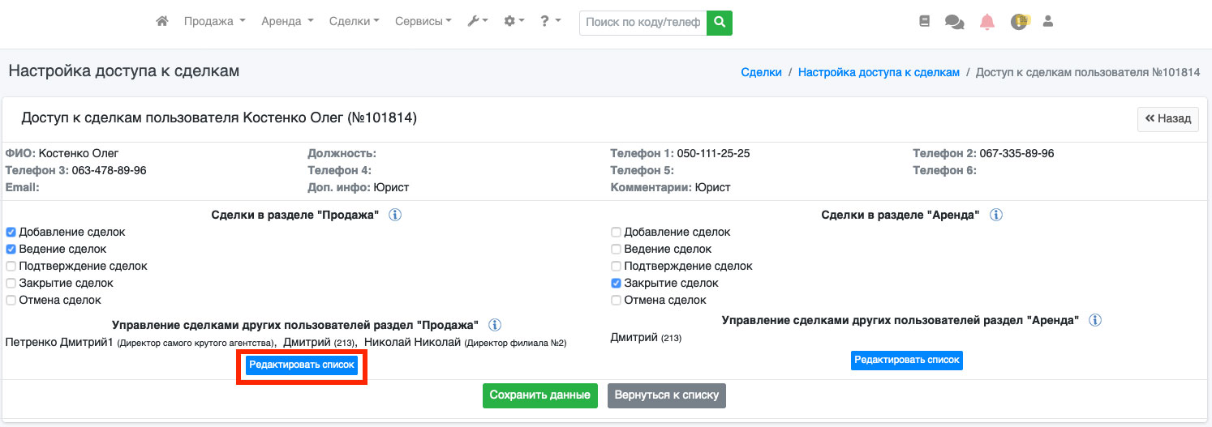Expand the wrench tools dropdown
The height and width of the screenshot is (427, 1212).
[477, 22]
